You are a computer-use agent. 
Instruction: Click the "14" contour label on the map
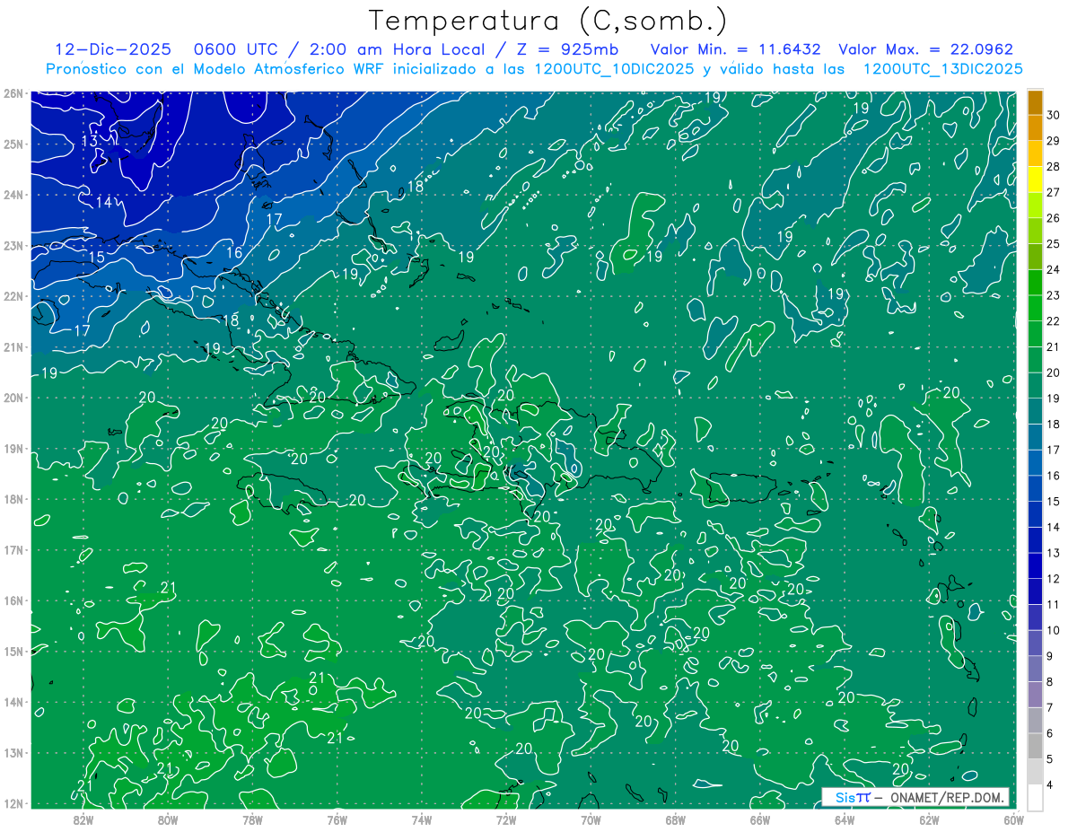(104, 203)
